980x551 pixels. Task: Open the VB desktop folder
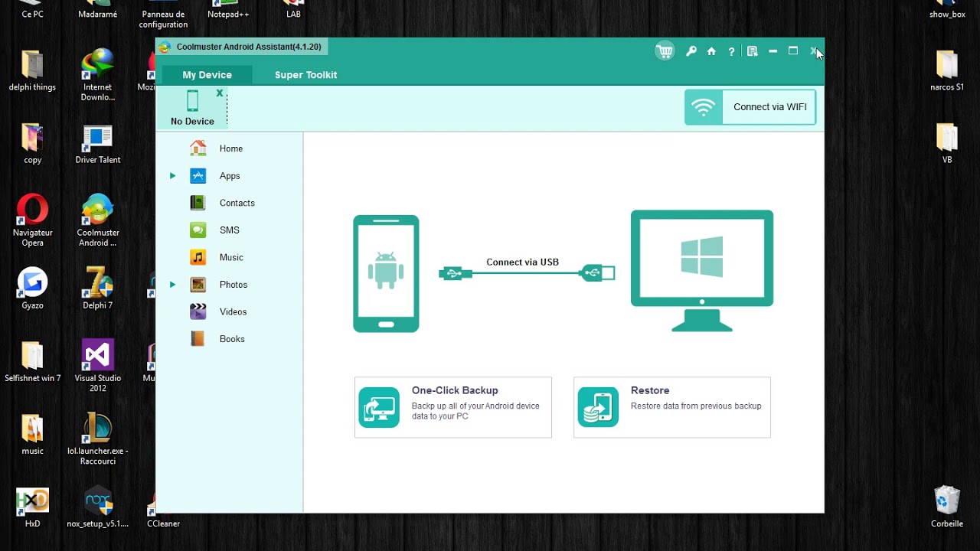tap(947, 144)
